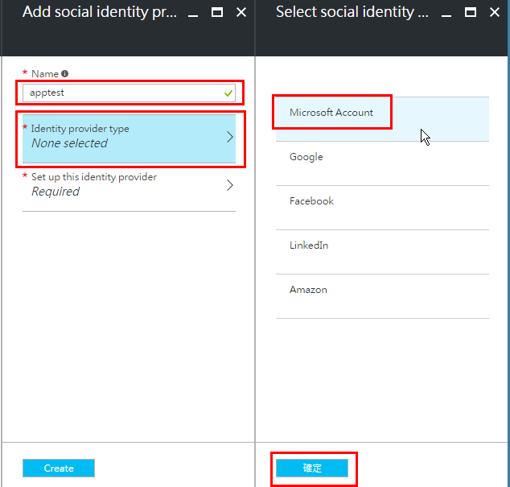The height and width of the screenshot is (487, 510).
Task: Open Set up this identity provider Required row
Action: [x=121, y=185]
